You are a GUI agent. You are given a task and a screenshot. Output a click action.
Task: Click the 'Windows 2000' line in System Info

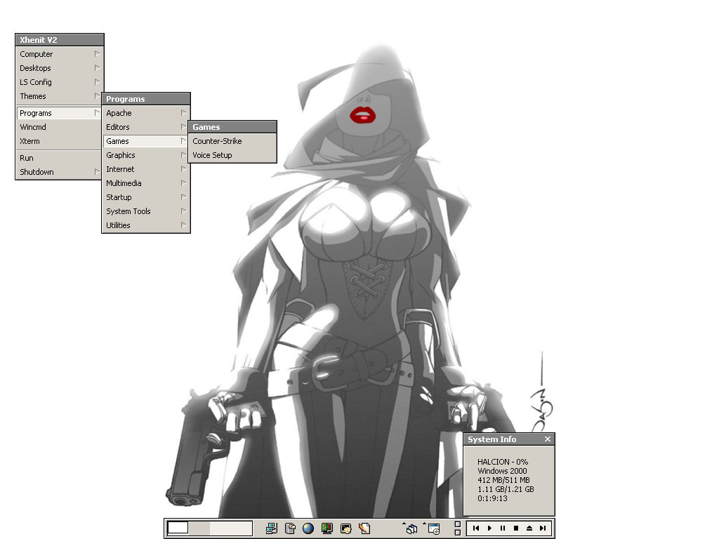502,471
